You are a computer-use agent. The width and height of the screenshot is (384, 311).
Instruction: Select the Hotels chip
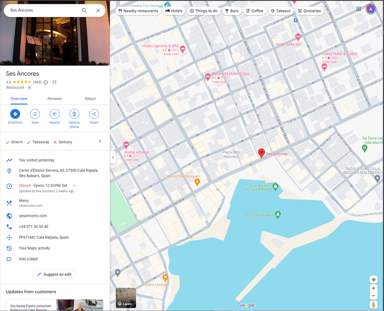[174, 11]
